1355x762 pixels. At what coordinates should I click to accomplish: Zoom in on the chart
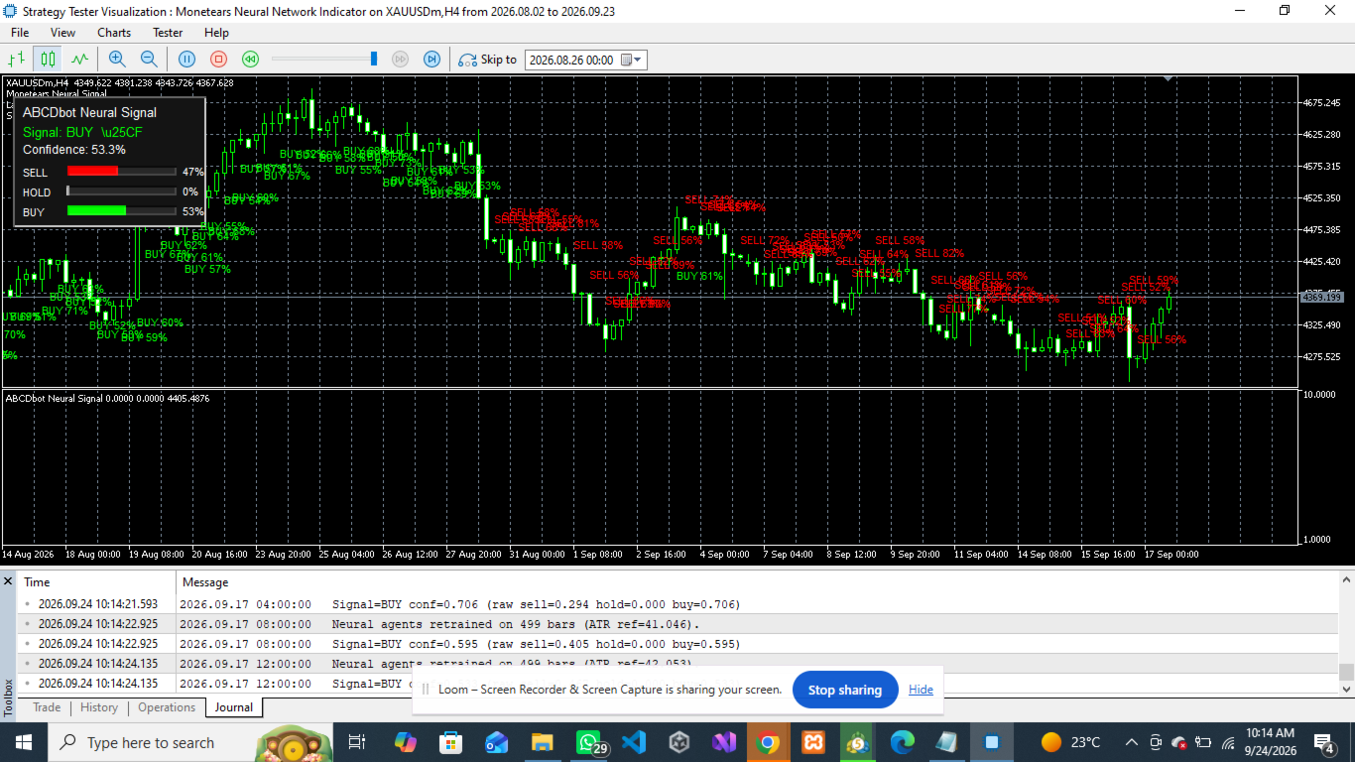coord(117,60)
